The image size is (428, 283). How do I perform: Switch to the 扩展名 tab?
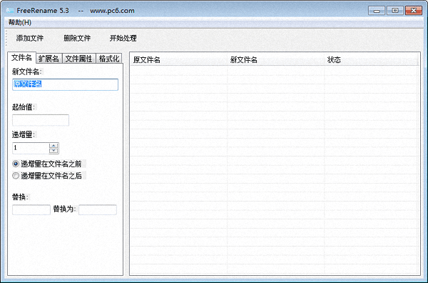tap(49, 59)
